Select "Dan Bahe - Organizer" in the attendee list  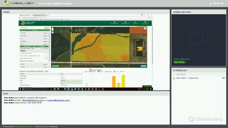tap(187, 78)
